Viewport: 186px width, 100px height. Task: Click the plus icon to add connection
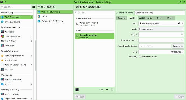pos(102,90)
